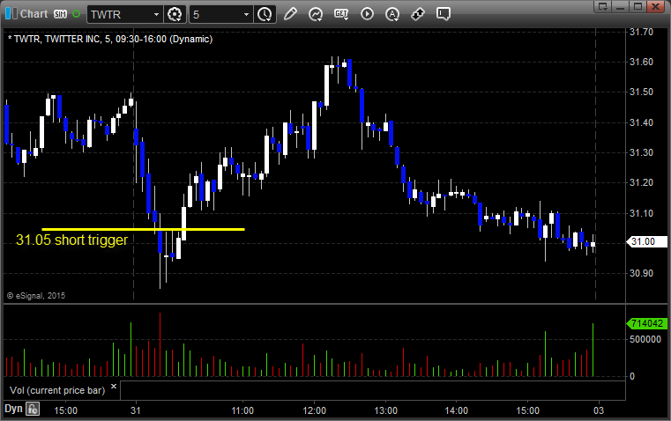This screenshot has width=671, height=421.
Task: Click the 11:00 time axis label
Action: [242, 410]
